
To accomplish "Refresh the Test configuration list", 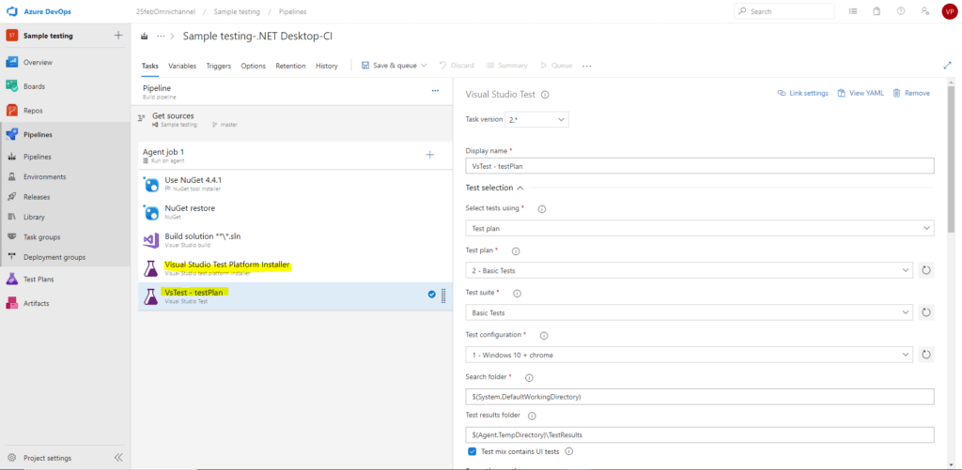I will (926, 355).
